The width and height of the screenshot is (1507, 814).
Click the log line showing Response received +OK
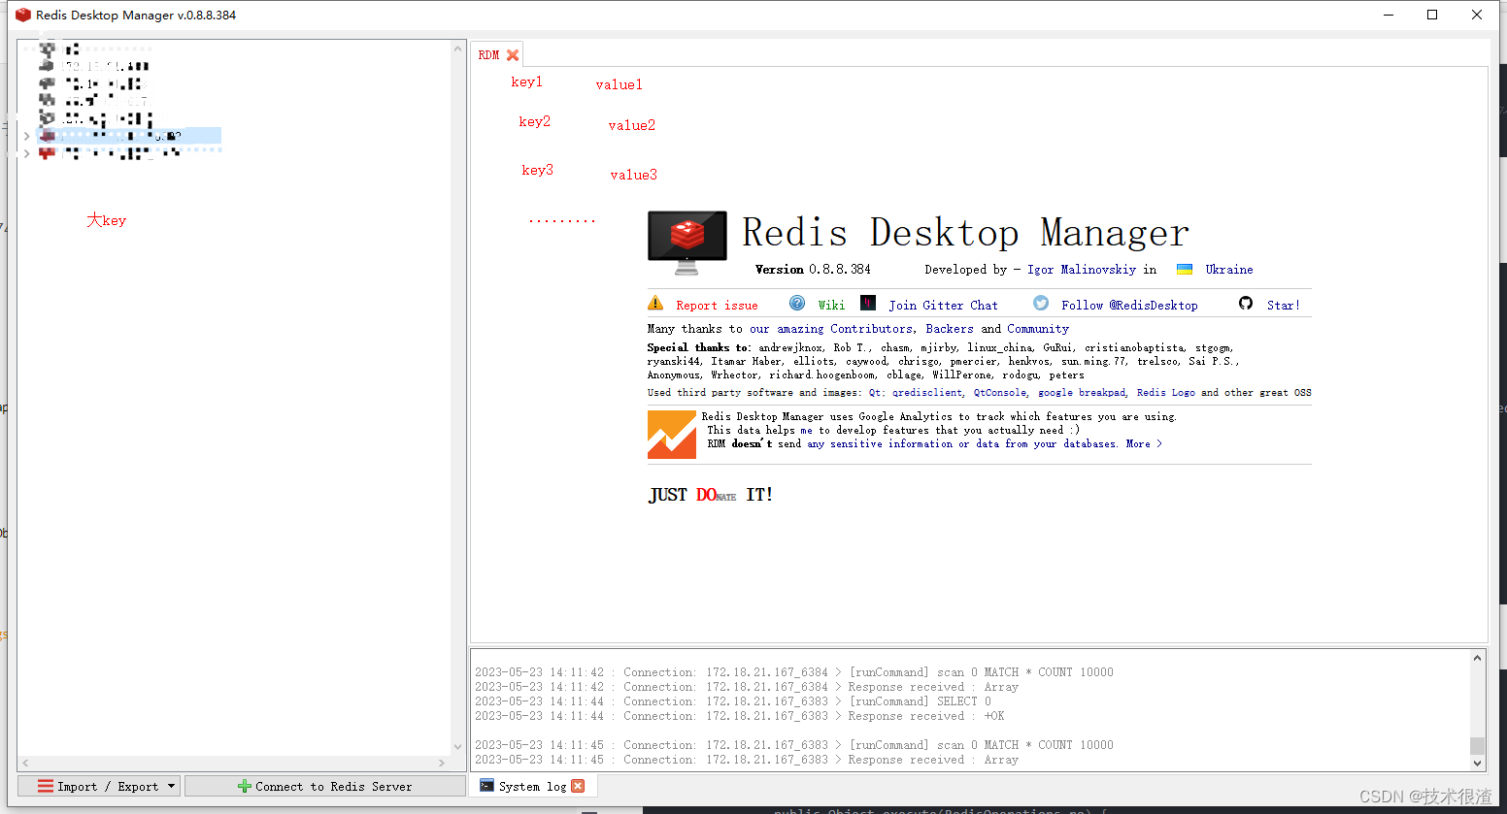pyautogui.click(x=740, y=716)
